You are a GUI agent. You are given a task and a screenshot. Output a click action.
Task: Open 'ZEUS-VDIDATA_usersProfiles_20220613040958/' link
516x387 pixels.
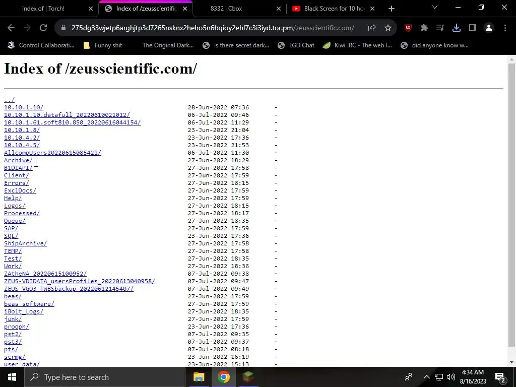point(79,281)
